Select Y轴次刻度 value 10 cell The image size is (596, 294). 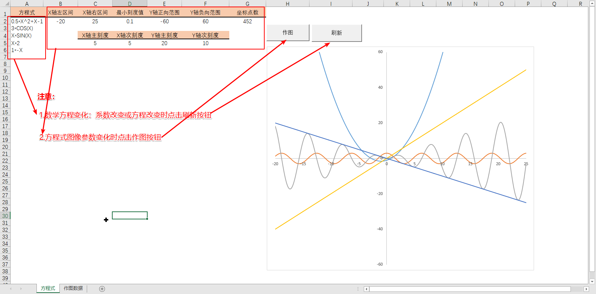206,43
